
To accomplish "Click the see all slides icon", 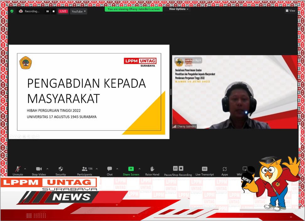I will click(24, 137).
